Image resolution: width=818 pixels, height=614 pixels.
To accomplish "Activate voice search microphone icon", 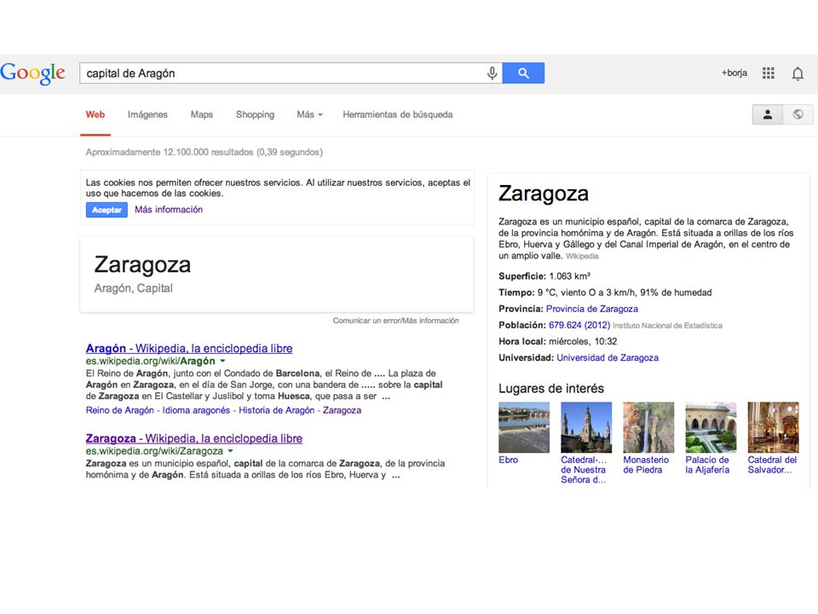I will (492, 73).
